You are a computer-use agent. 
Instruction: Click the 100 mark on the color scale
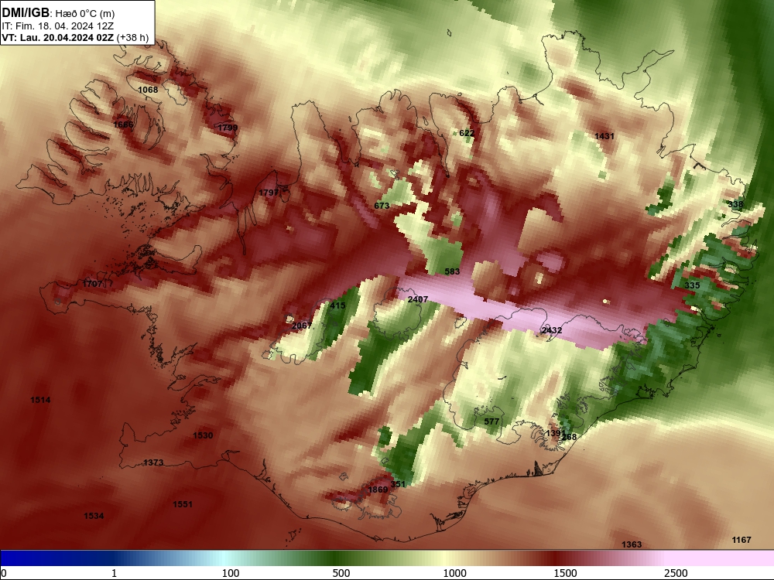pos(231,573)
